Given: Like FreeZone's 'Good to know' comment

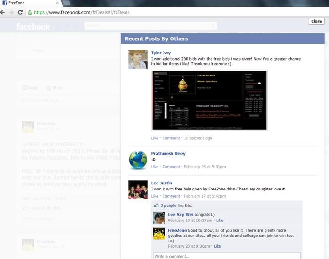Looking at the screenshot, I should (217, 246).
